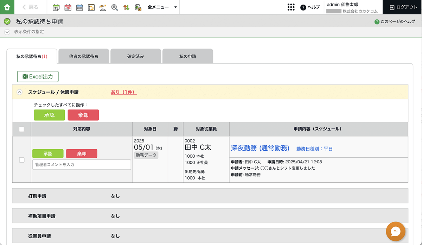The width and height of the screenshot is (422, 245).
Task: Open the 全メニュー dropdown
Action: point(162,7)
